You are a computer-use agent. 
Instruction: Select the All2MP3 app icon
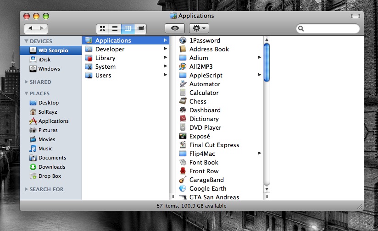point(183,66)
